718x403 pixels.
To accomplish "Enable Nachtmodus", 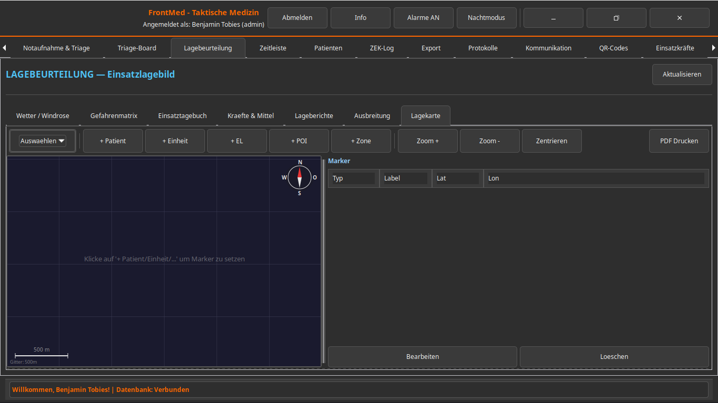I will [486, 18].
